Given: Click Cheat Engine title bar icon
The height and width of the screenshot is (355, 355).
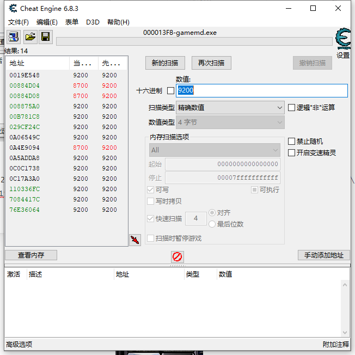Looking at the screenshot, I should [x=11, y=8].
